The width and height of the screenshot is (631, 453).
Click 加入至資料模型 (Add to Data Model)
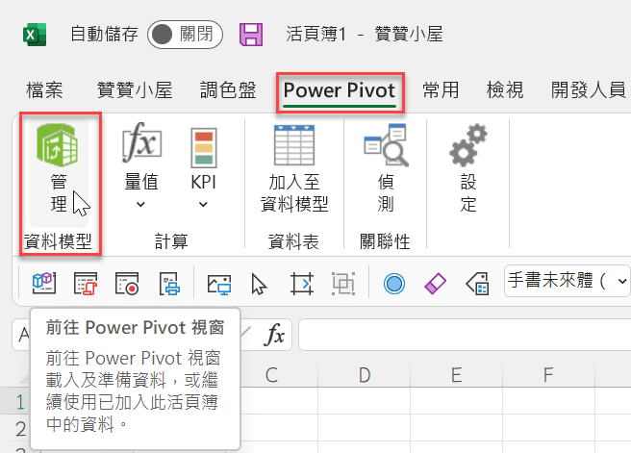[294, 168]
